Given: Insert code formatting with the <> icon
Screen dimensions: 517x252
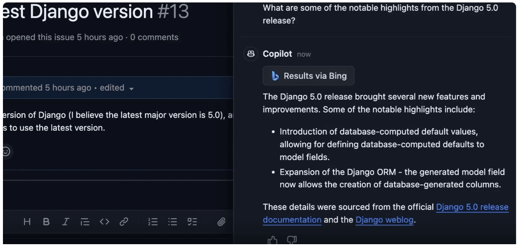Looking at the screenshot, I should pyautogui.click(x=104, y=222).
